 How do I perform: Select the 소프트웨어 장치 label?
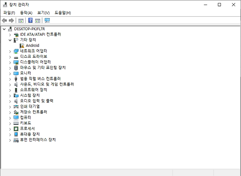click(33, 90)
